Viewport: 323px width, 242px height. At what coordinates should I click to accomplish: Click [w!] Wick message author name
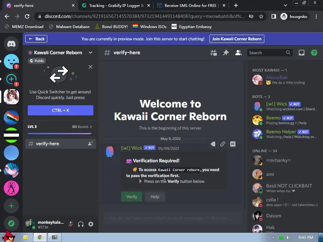pyautogui.click(x=132, y=148)
